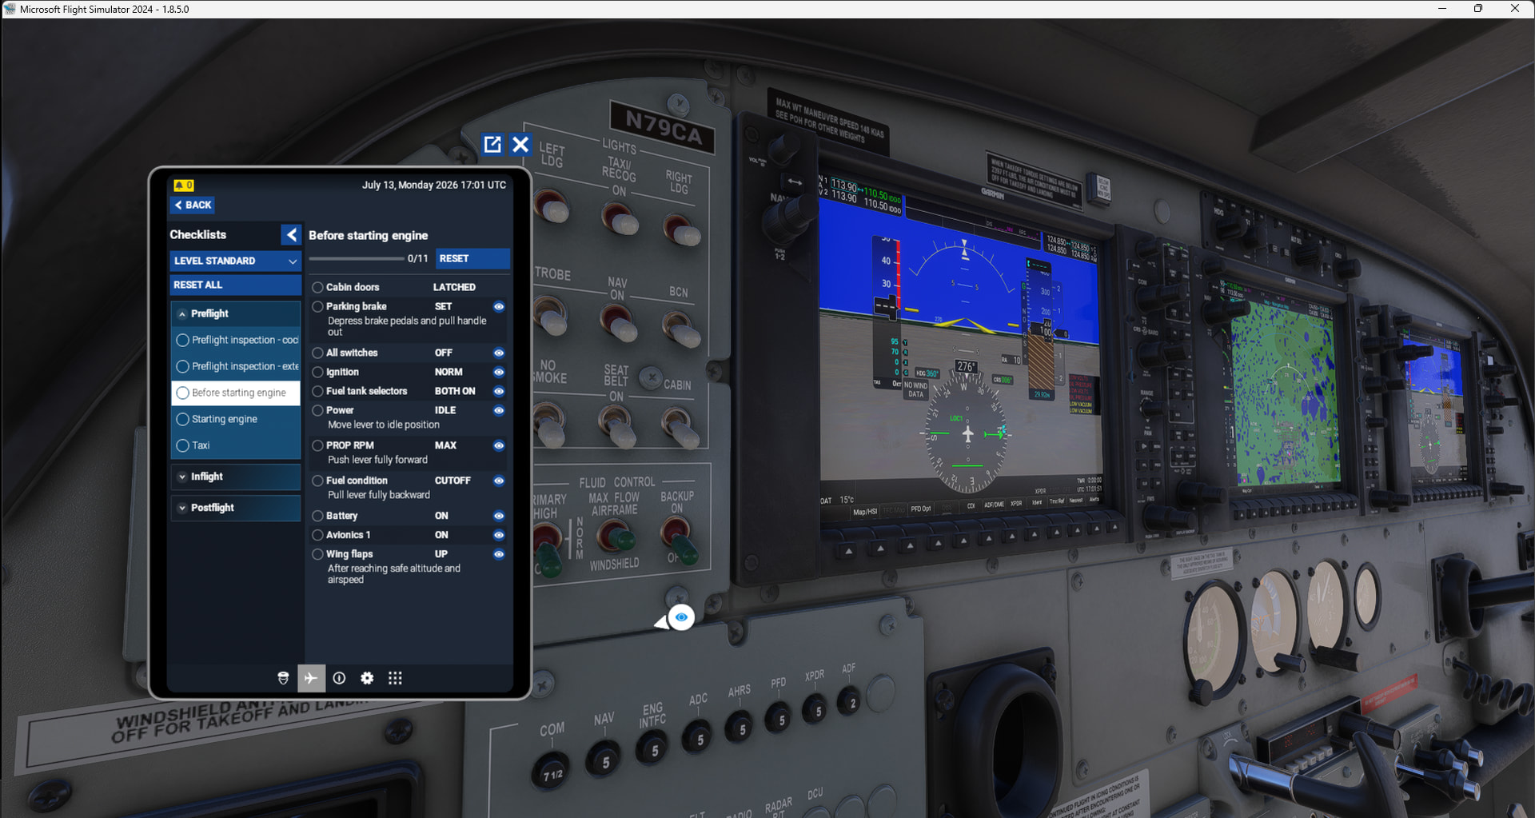1535x818 pixels.
Task: Expand the Postflight checklist section
Action: [236, 508]
